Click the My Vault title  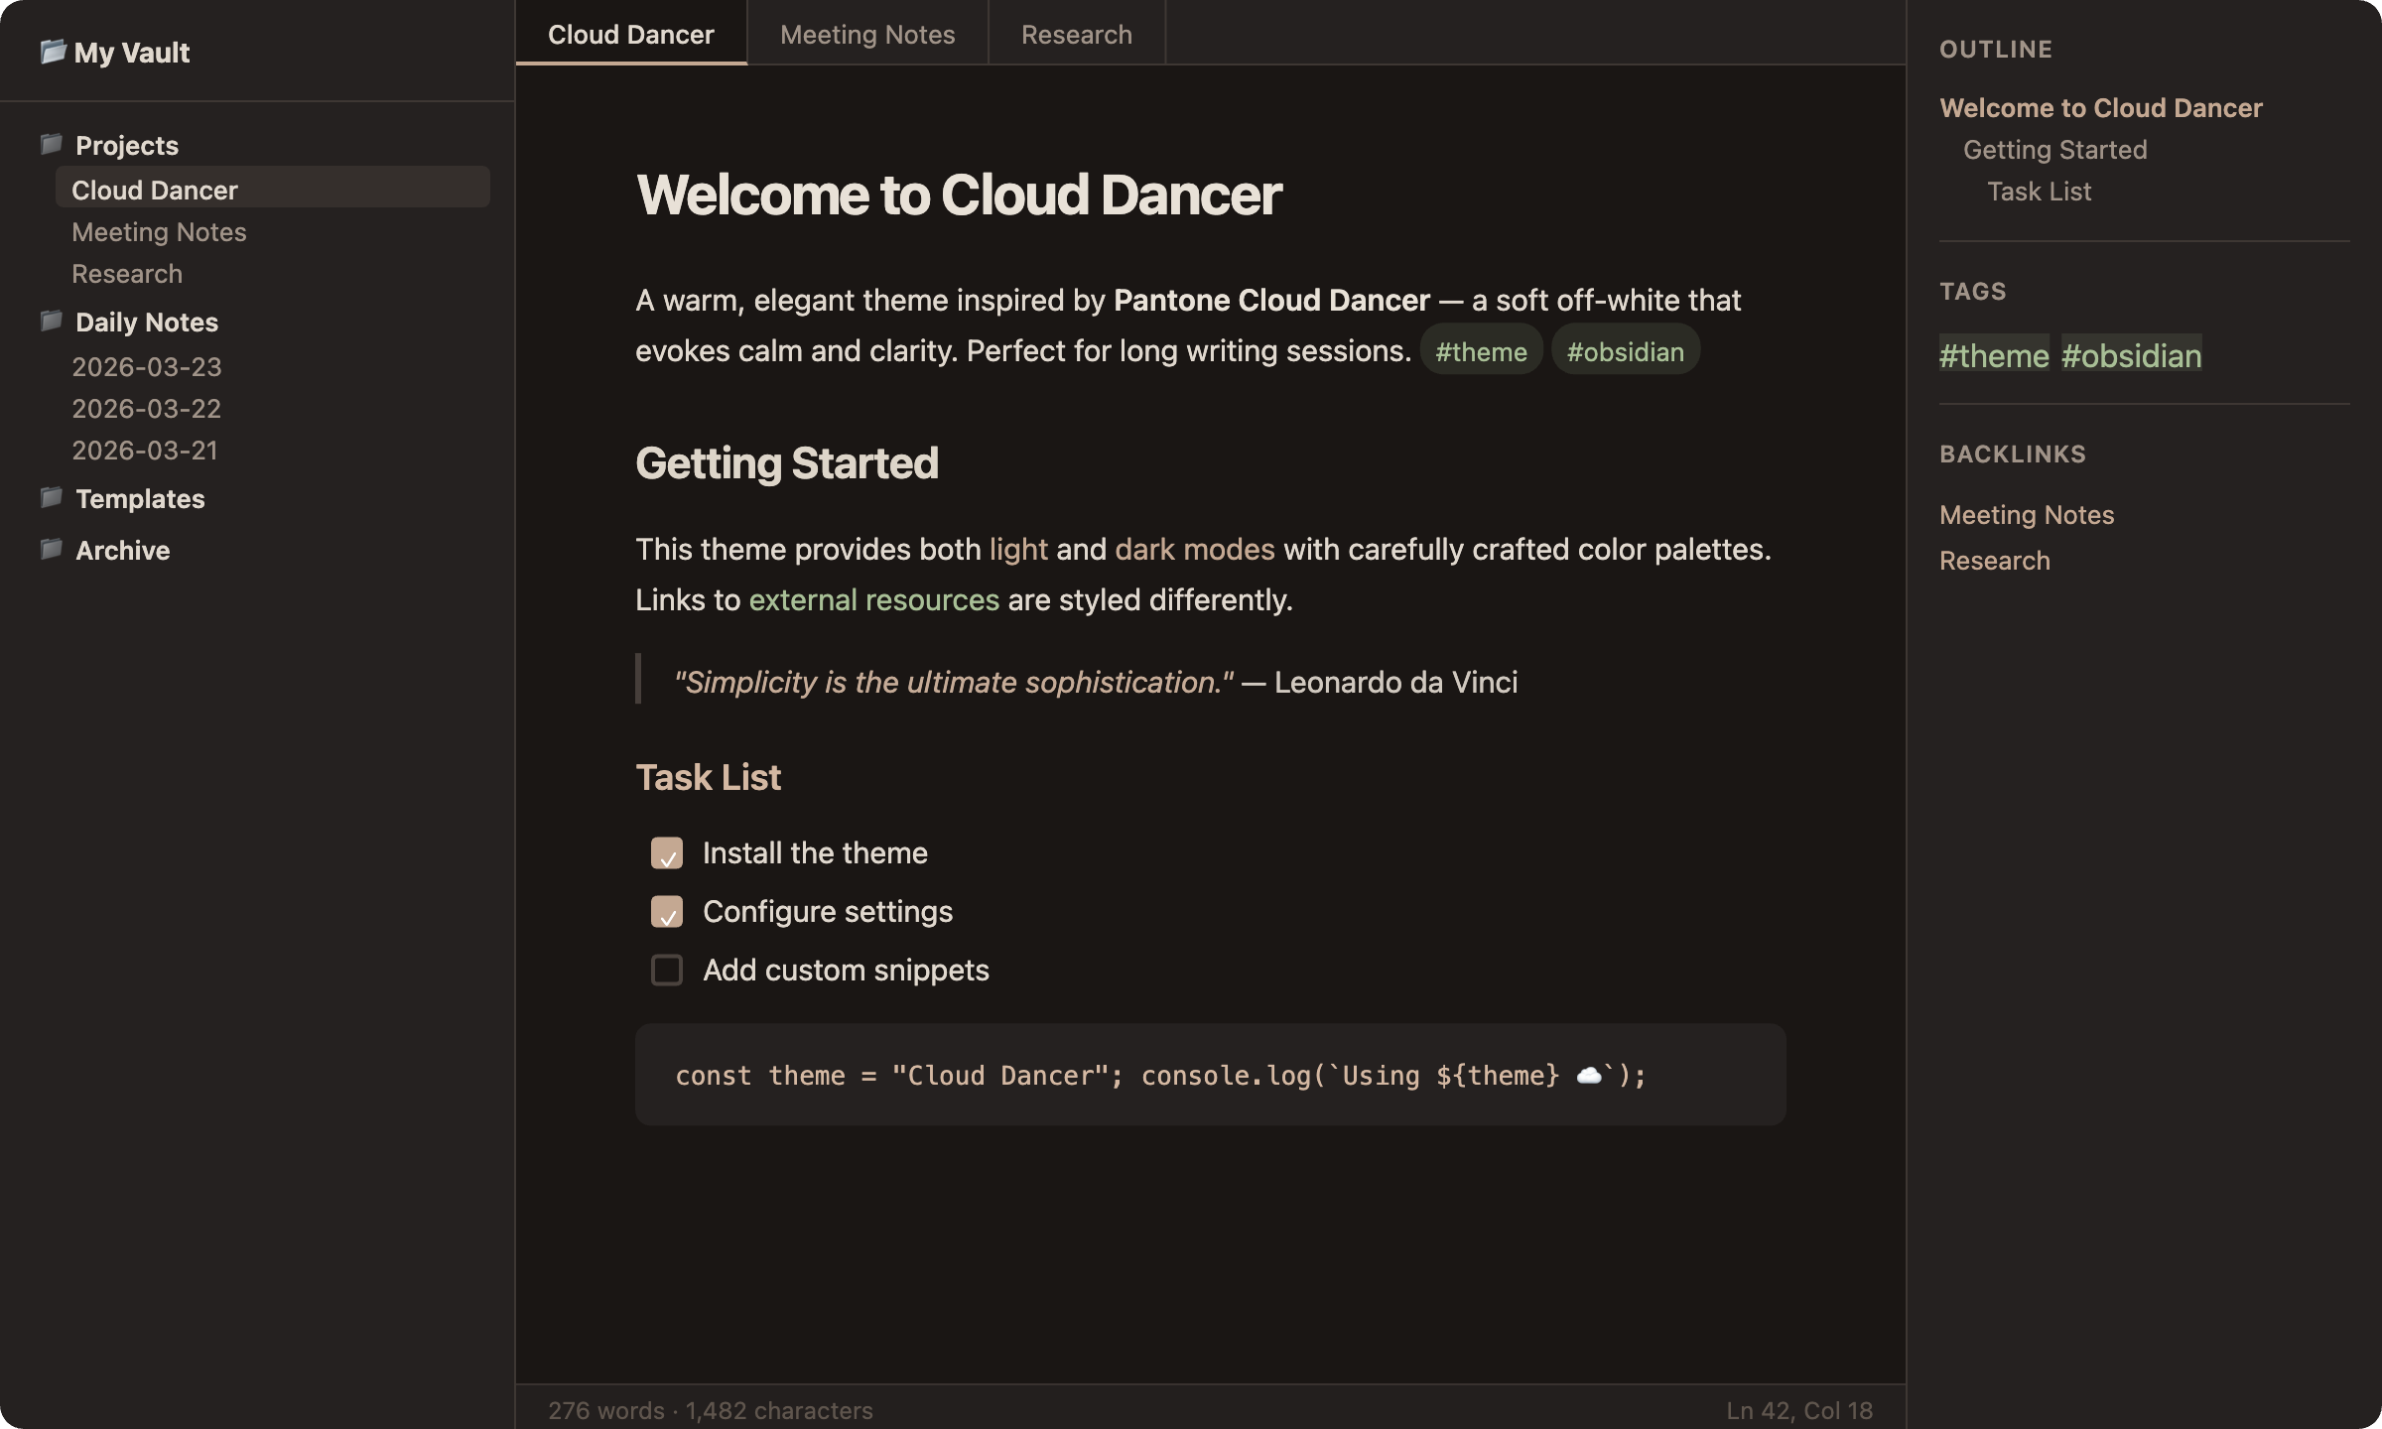click(131, 53)
